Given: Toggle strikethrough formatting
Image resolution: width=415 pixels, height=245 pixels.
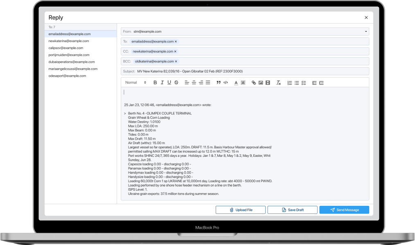Looking at the screenshot, I should coord(176,82).
